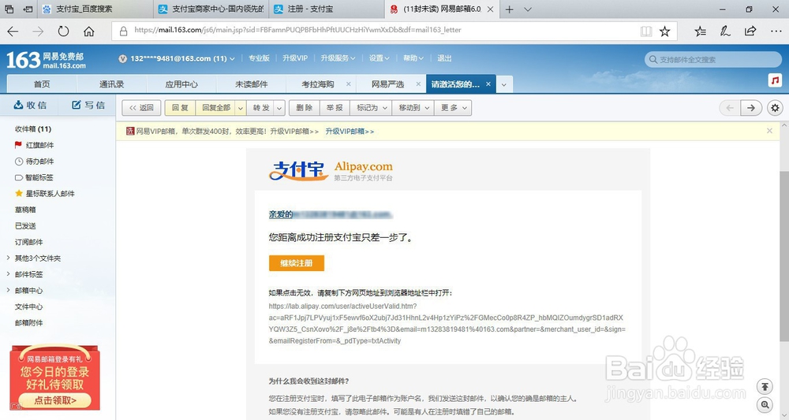This screenshot has height=420, width=789.
Task: Open the 升级服务 menu
Action: [x=338, y=58]
